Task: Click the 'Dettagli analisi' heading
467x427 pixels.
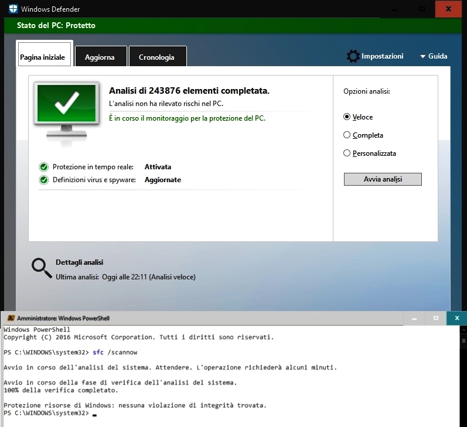Action: pos(80,262)
